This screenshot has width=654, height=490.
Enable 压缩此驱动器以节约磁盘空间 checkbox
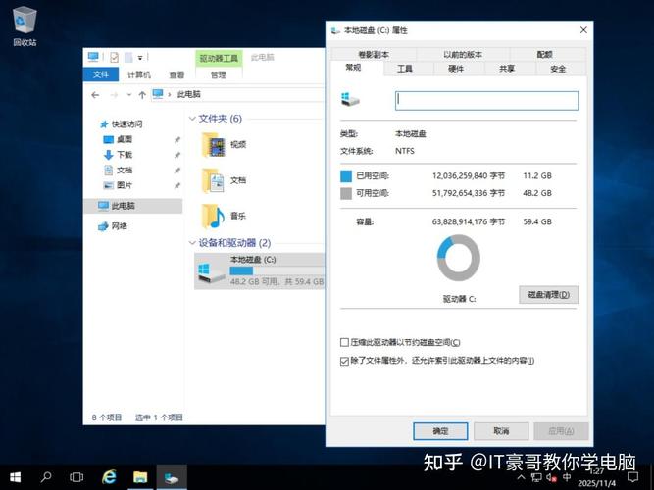(344, 342)
